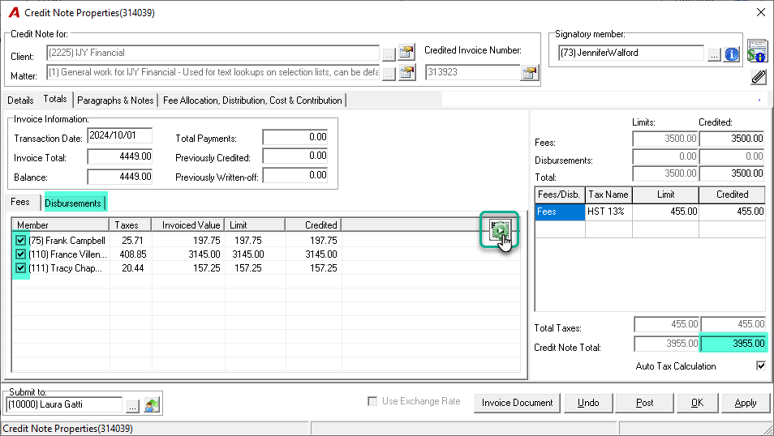Click the Credit Note Total credited field 3955.00
The height and width of the screenshot is (436, 774).
733,344
